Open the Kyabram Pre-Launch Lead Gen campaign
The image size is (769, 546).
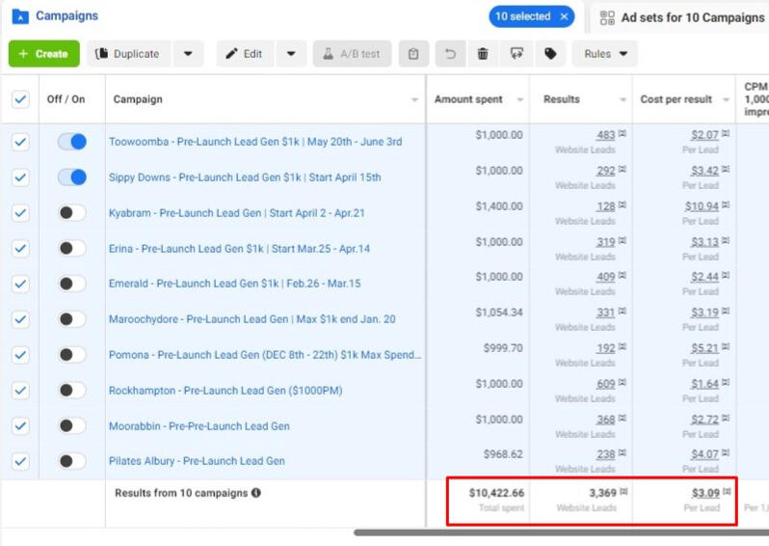[x=236, y=213]
